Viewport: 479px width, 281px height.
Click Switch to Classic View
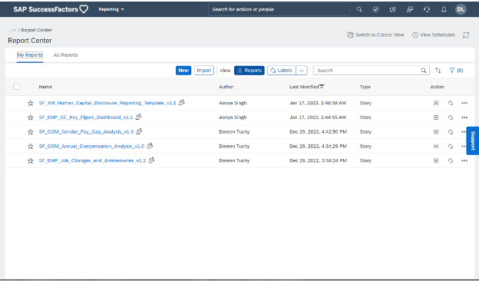375,35
